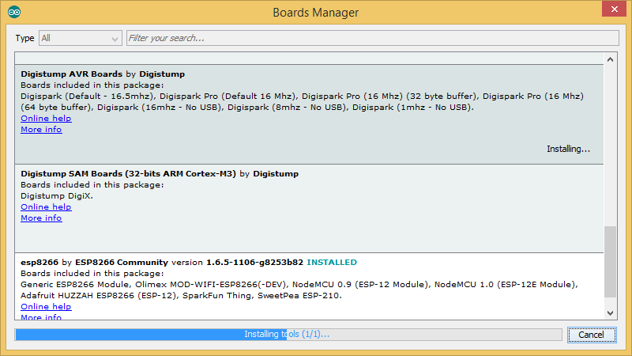
Task: Click the scrollbar down arrow
Action: click(x=611, y=313)
